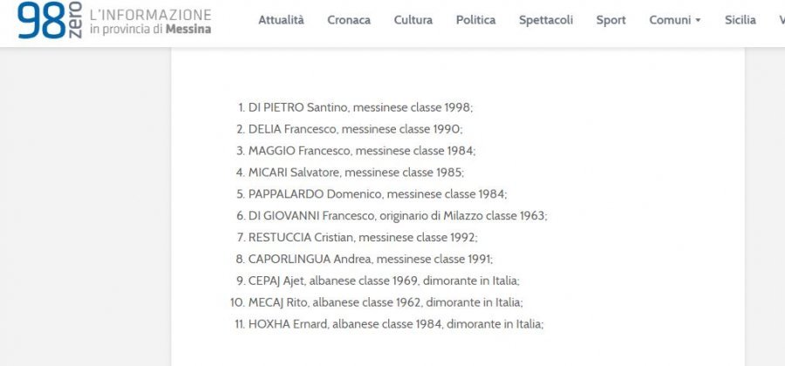The image size is (785, 366).
Task: Navigate to Spettacoli
Action: point(546,20)
